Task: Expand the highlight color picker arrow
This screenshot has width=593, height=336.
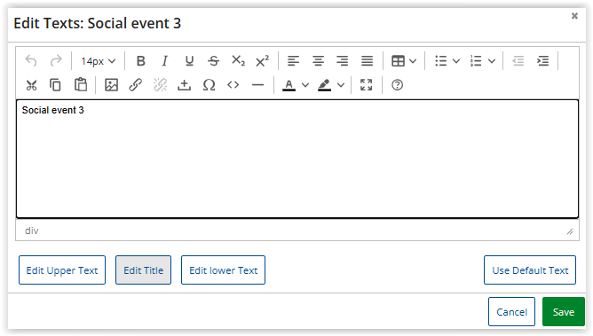Action: pos(340,85)
